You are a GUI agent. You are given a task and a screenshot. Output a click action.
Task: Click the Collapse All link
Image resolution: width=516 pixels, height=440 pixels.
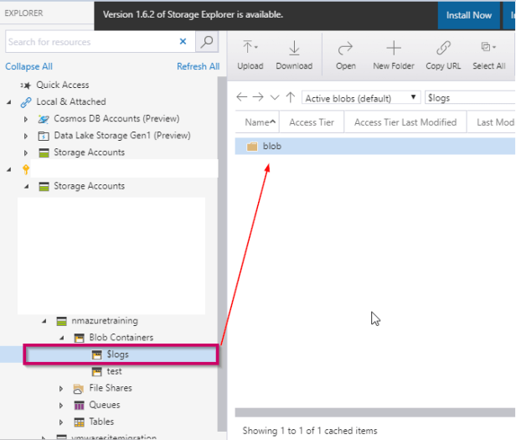tap(29, 66)
